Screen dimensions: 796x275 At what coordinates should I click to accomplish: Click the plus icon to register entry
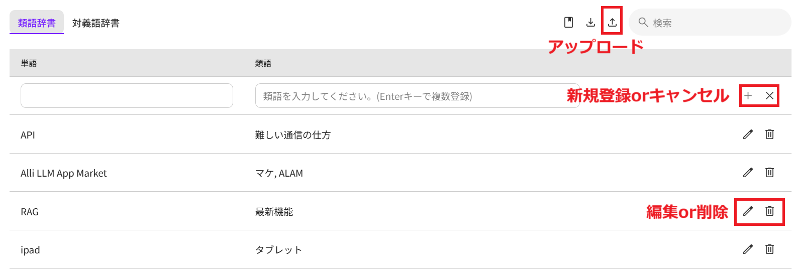point(748,96)
